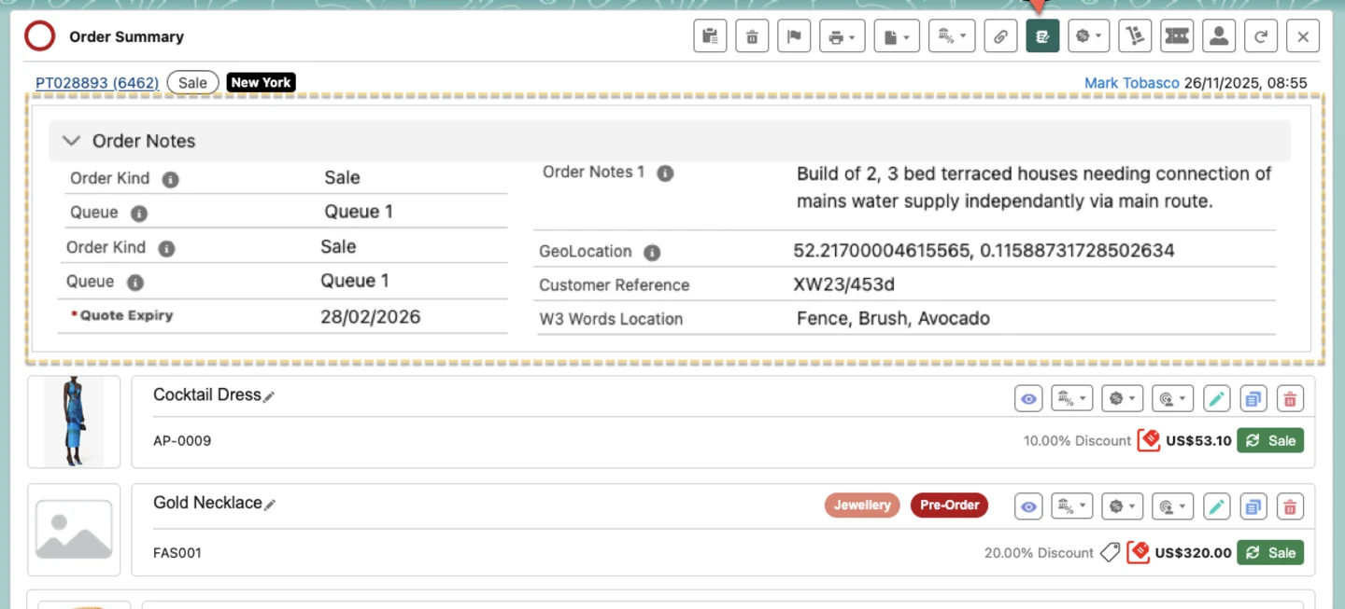Screen dimensions: 1345x609
Task: Click the New York location badge
Action: point(262,83)
